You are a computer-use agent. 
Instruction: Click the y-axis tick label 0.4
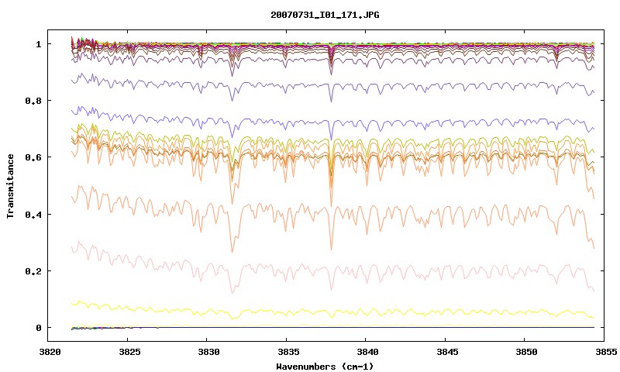click(x=33, y=214)
